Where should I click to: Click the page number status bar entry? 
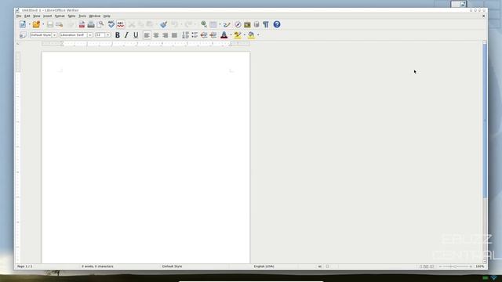24,266
